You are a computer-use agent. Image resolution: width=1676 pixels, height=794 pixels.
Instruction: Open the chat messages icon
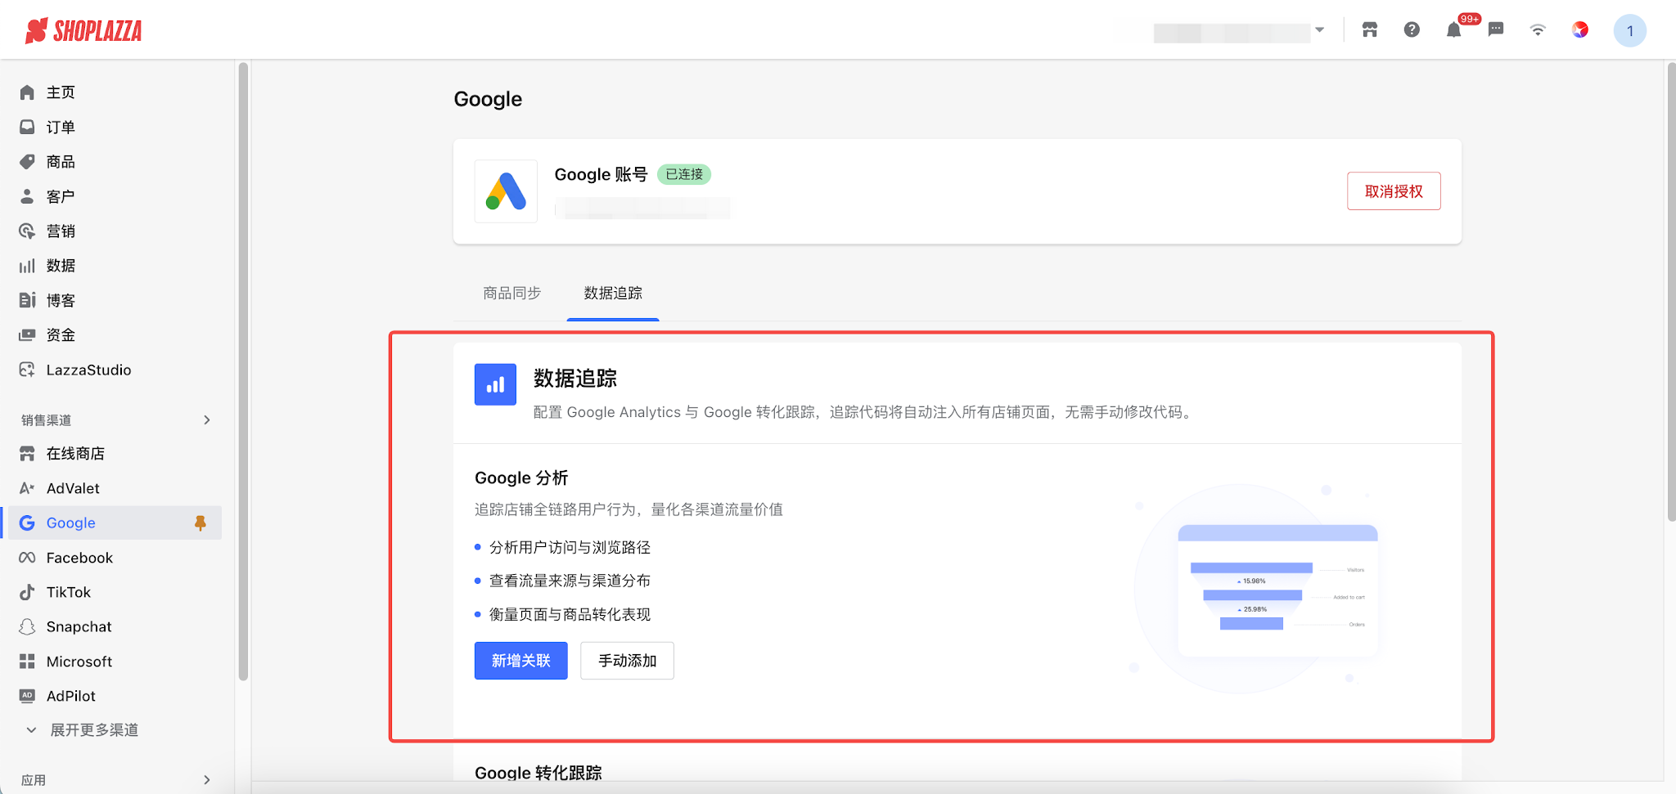pos(1496,30)
